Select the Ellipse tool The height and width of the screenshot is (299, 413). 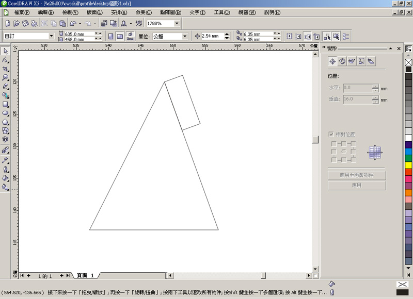click(5, 113)
